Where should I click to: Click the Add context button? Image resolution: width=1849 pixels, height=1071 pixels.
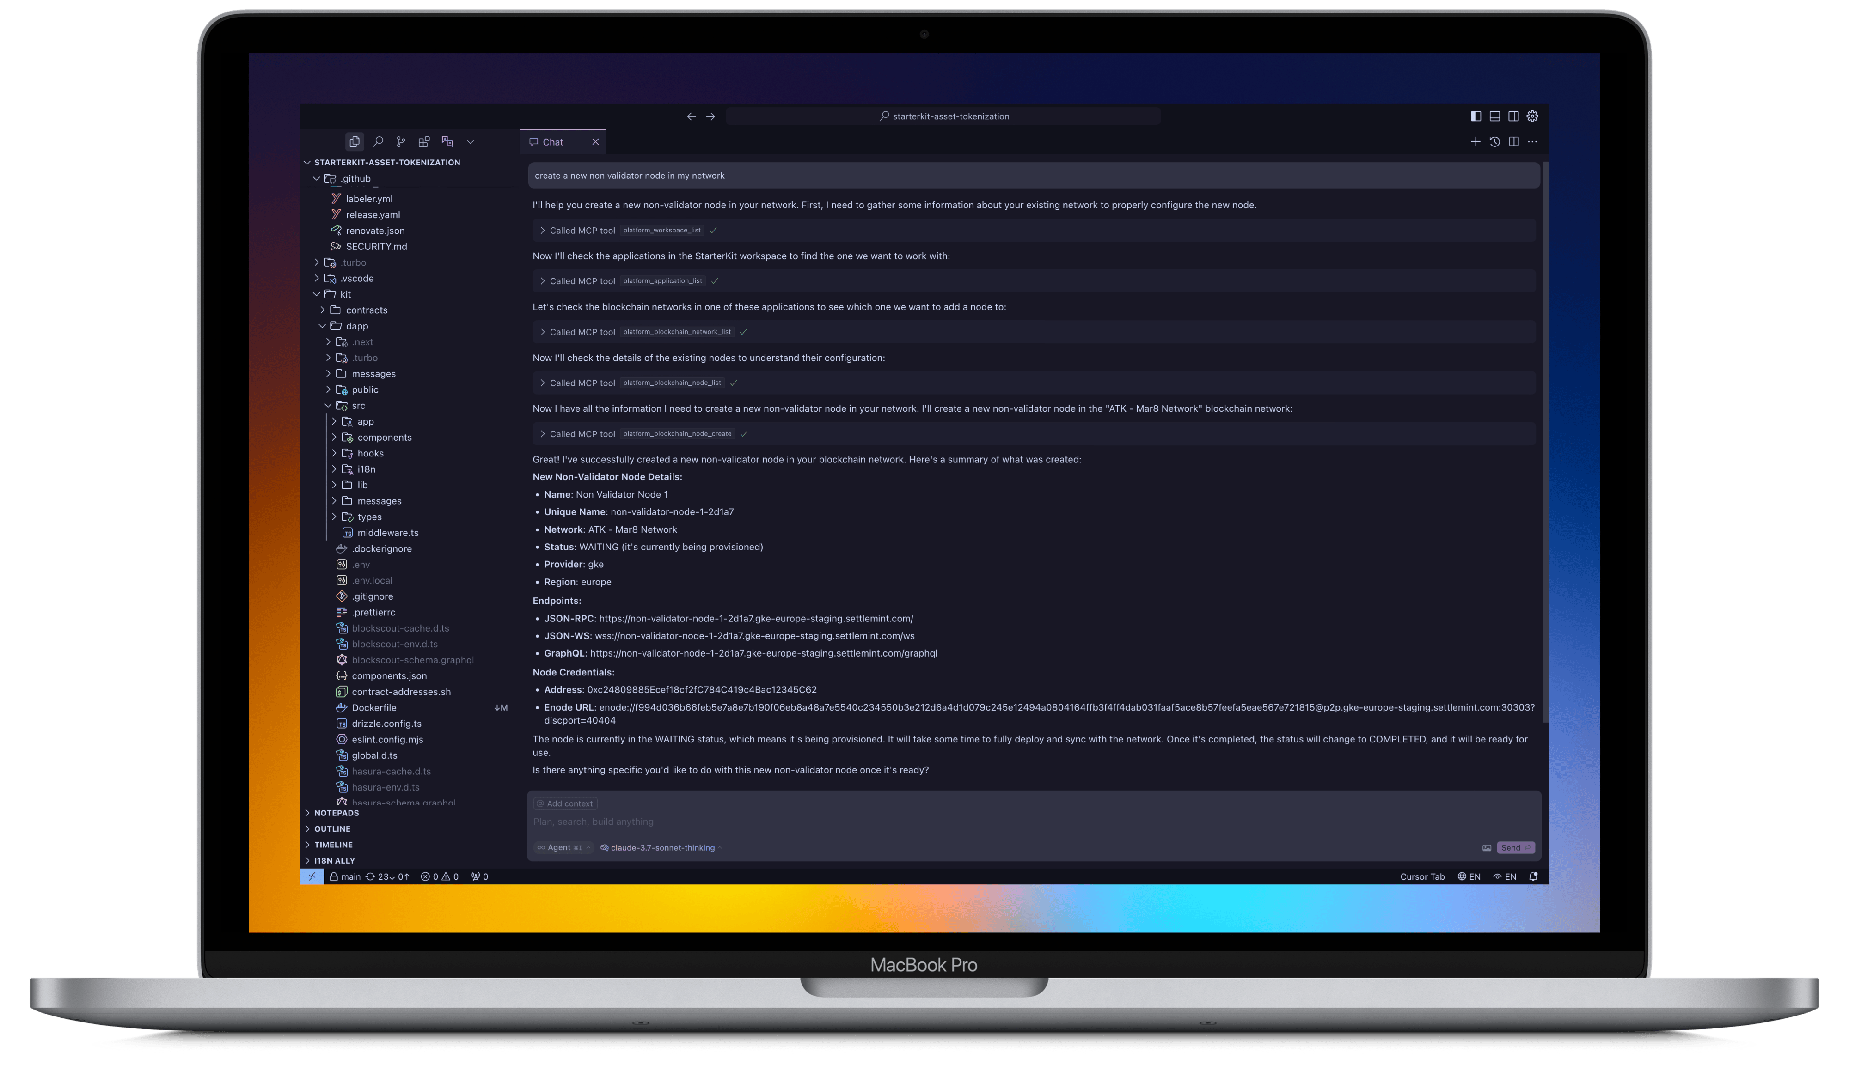pos(565,803)
